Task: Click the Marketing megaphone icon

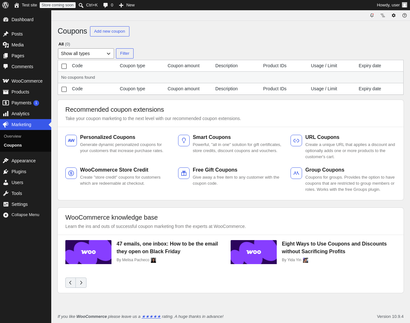Action: tap(6, 125)
